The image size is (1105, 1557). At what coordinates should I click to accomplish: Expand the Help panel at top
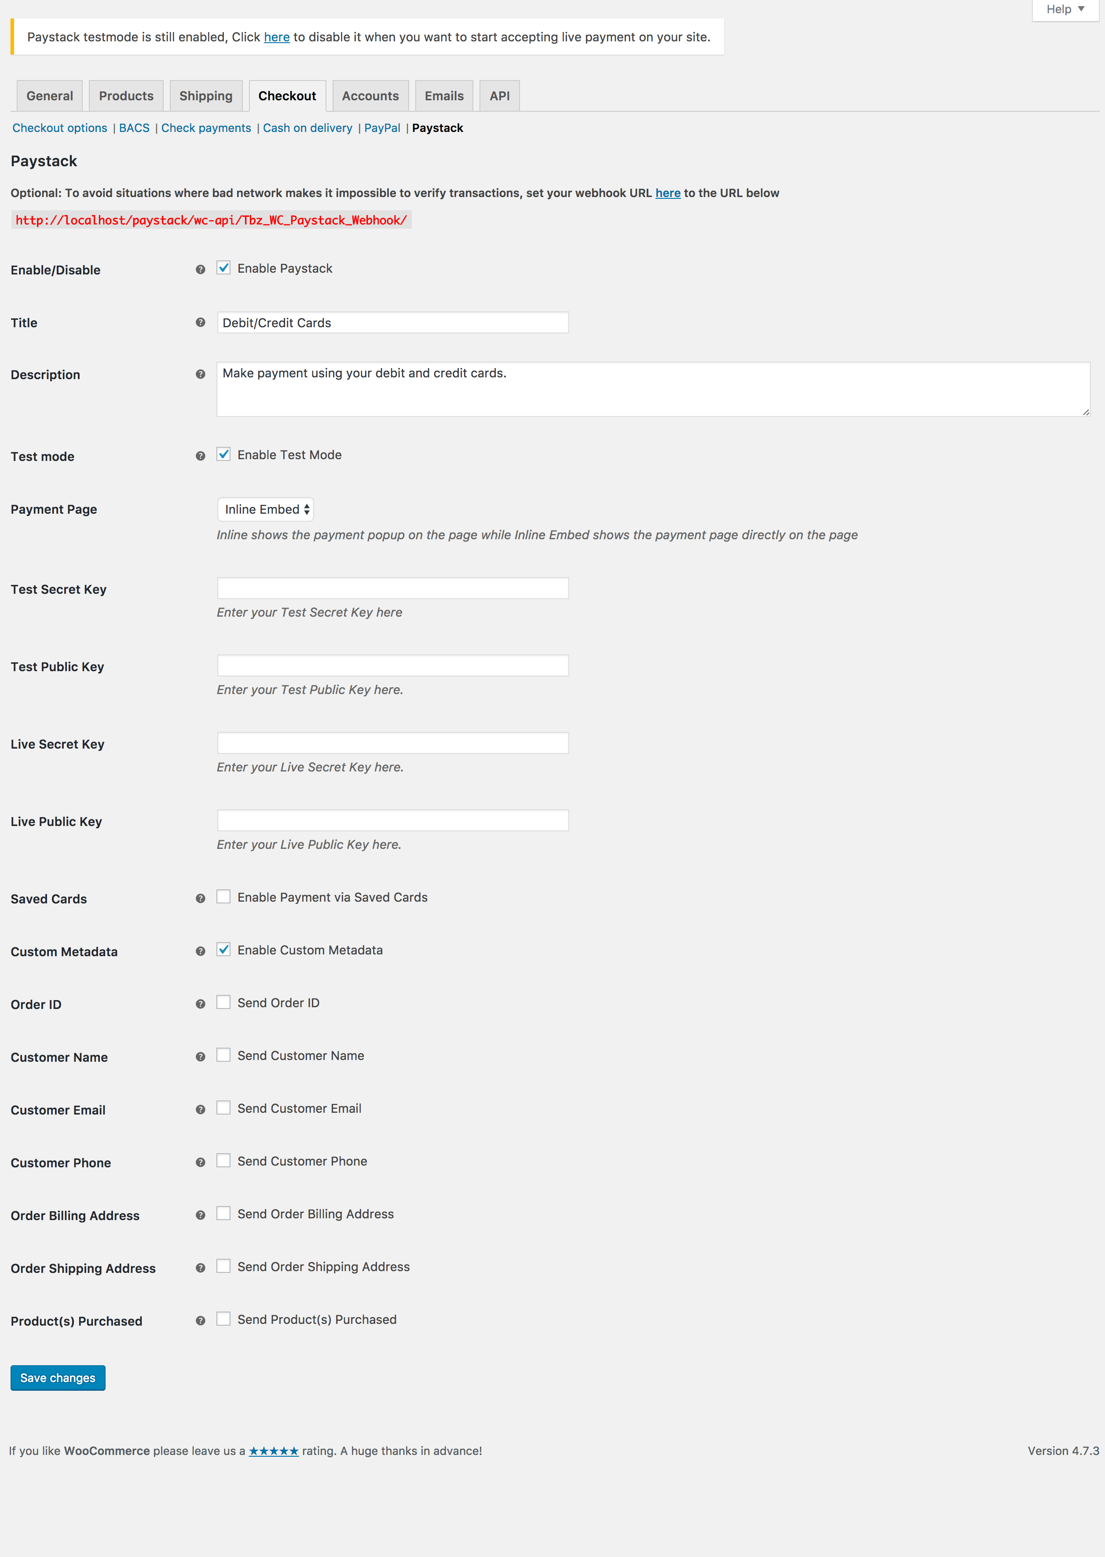point(1065,10)
